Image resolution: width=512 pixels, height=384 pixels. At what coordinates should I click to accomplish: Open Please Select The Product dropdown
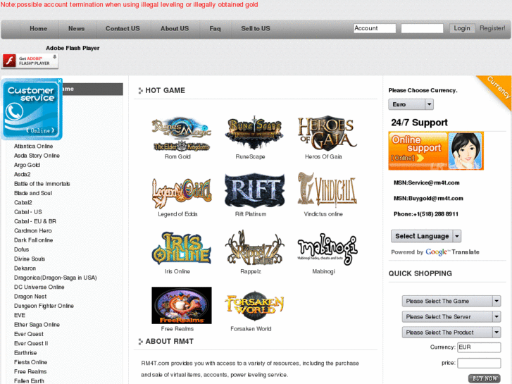tap(451, 333)
